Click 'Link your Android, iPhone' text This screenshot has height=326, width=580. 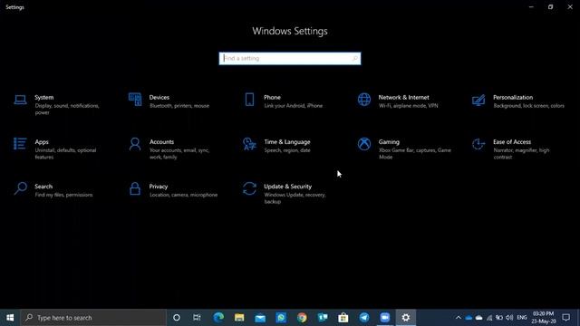pos(293,106)
